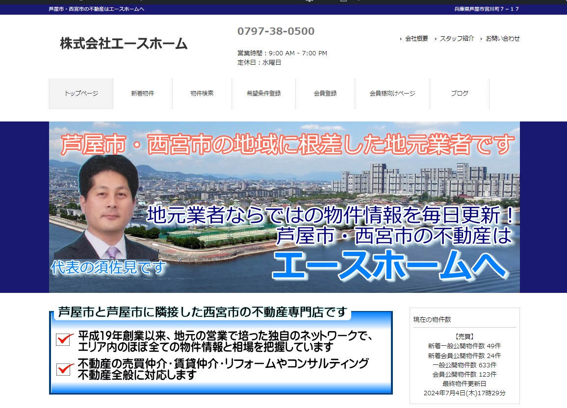567x408 pixels.
Task: Click the 会員公開物件数 123件 text
Action: click(x=464, y=374)
